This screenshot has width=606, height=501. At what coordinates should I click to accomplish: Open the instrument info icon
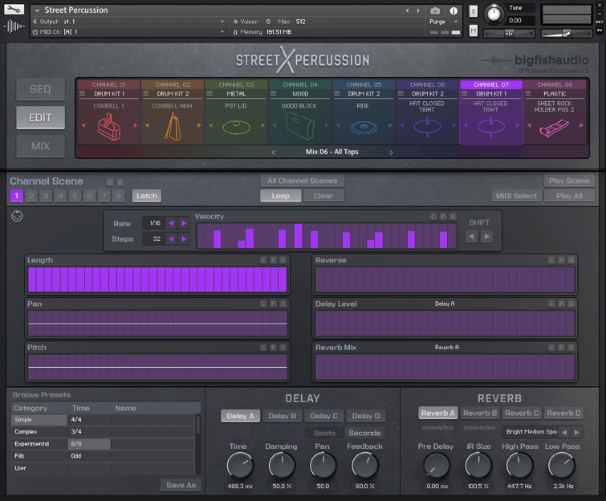[x=453, y=11]
